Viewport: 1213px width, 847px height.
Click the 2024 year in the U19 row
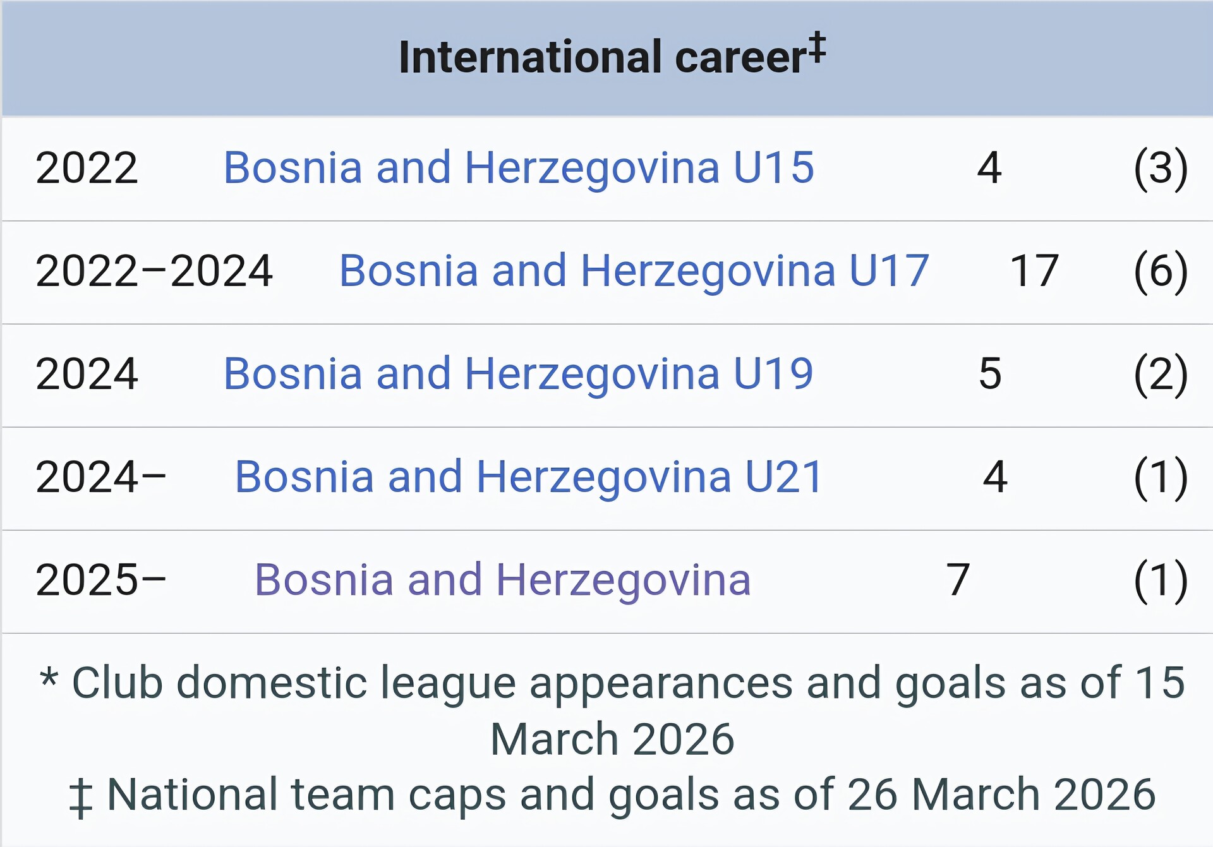point(87,374)
